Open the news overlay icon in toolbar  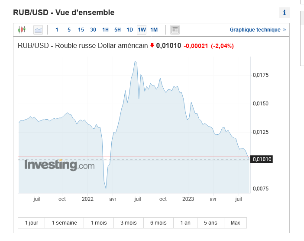[x=175, y=30]
